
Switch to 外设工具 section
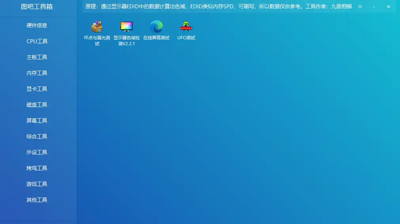[x=37, y=152]
